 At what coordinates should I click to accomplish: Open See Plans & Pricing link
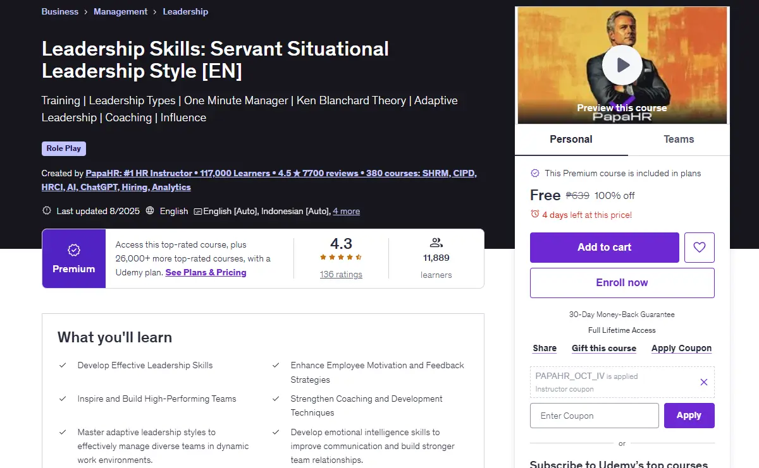click(x=206, y=272)
